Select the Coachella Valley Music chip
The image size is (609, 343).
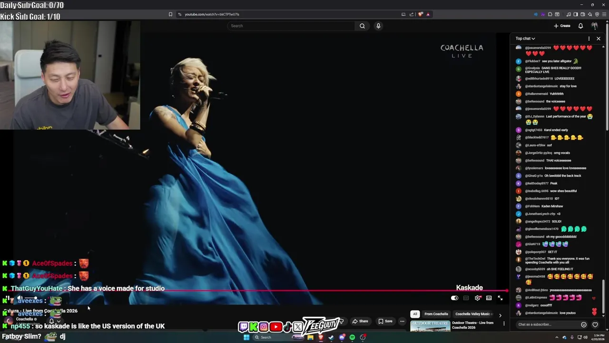pos(474,314)
